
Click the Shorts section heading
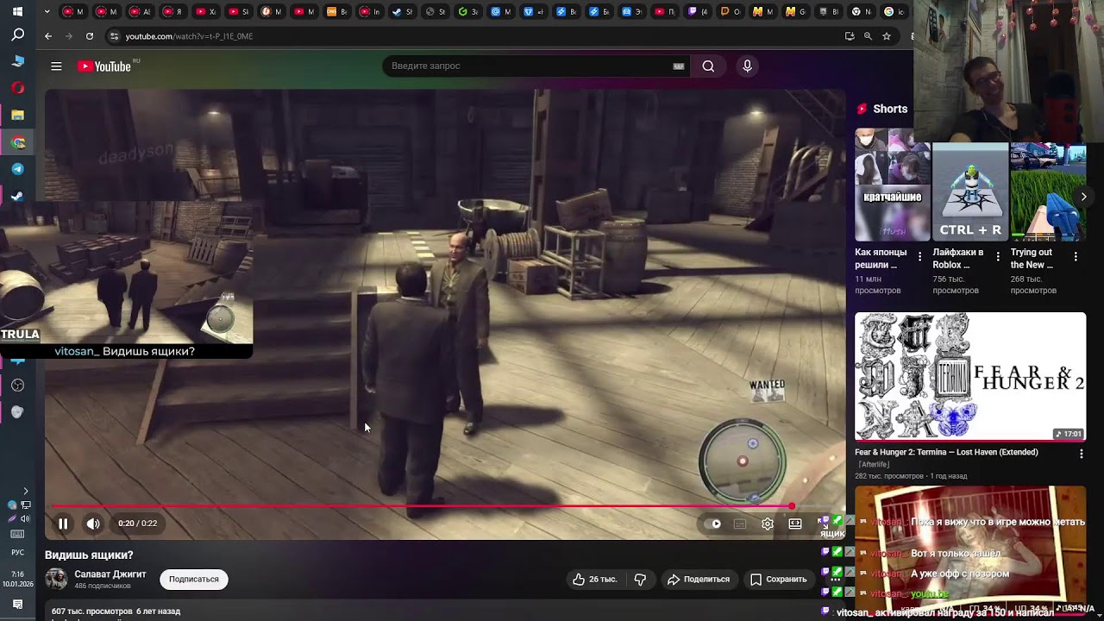890,109
